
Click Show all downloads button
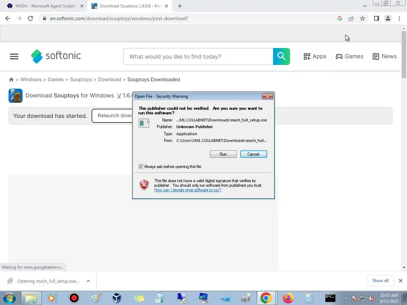(380, 281)
